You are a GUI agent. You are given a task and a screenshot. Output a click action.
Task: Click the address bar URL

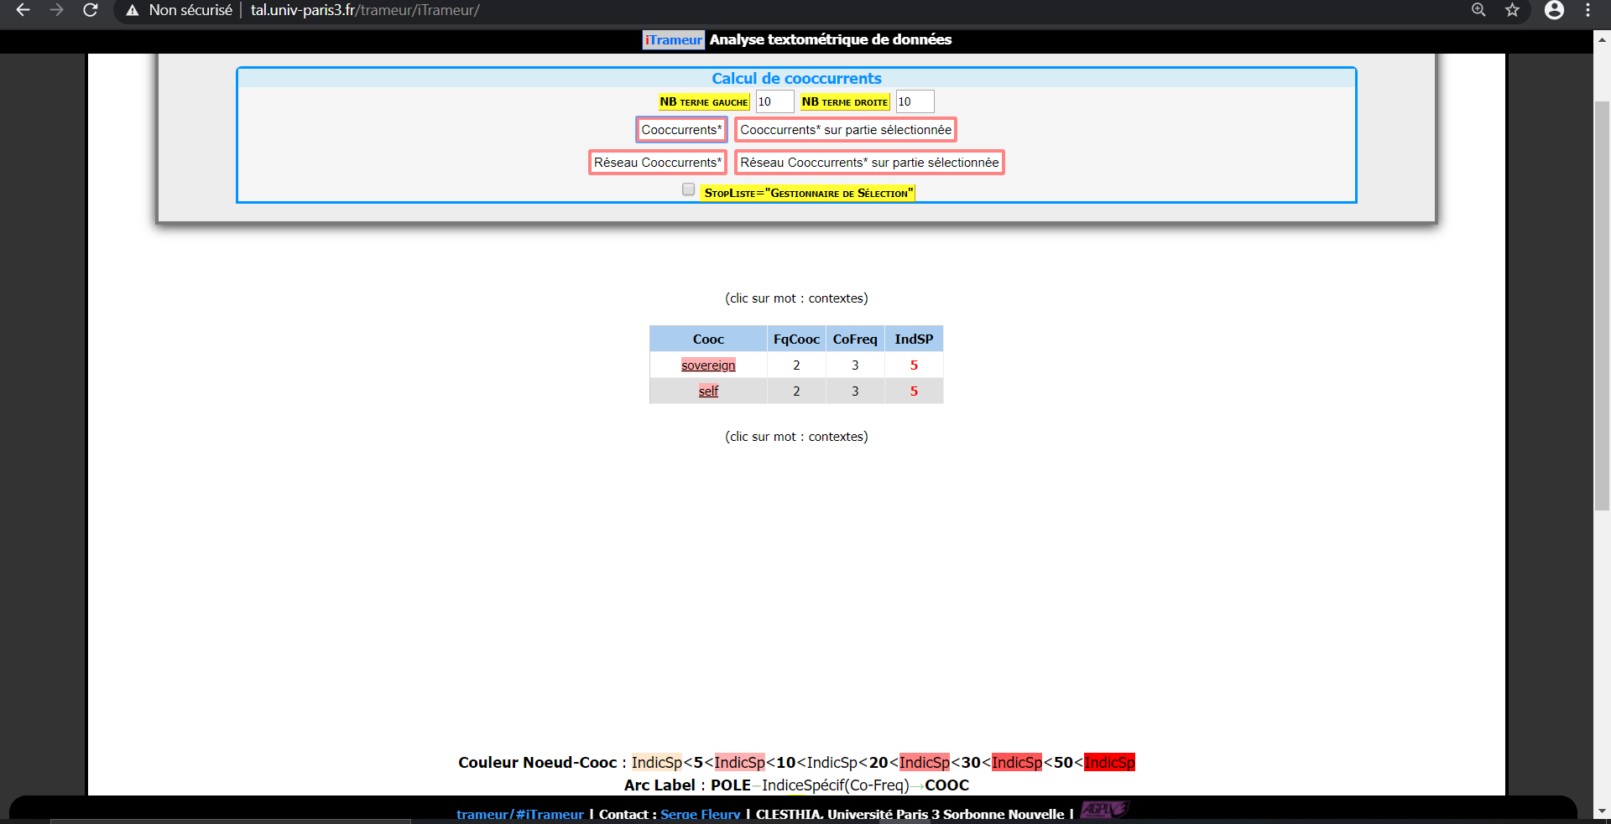(x=365, y=10)
